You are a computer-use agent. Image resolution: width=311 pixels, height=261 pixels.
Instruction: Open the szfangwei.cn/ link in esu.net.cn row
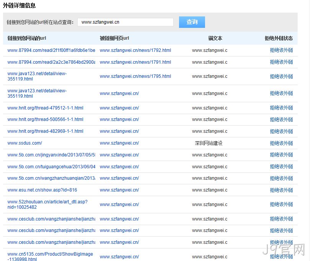click(x=119, y=190)
